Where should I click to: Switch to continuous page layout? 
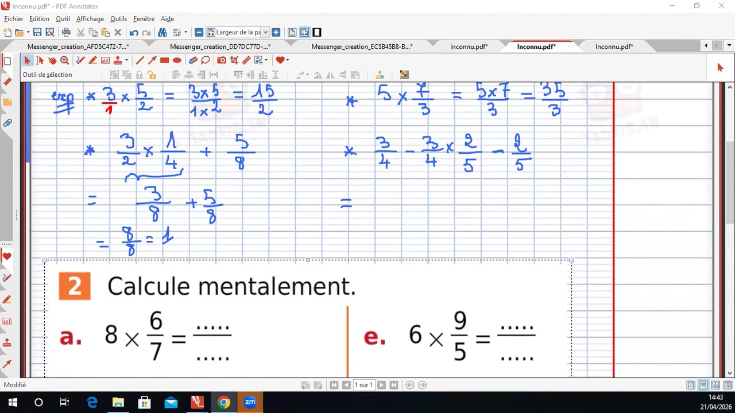tap(703, 385)
